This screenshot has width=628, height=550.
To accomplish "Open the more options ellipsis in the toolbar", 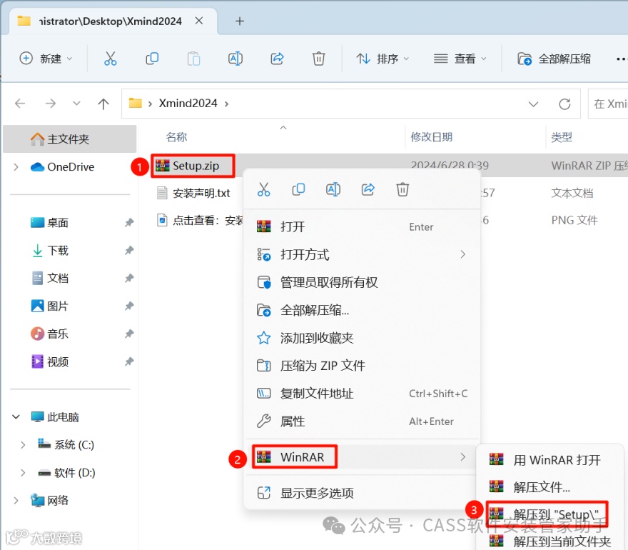I will (x=621, y=59).
